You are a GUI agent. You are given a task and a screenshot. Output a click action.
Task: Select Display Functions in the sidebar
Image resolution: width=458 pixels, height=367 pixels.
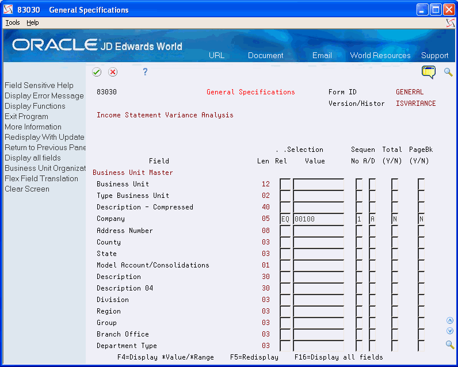[35, 106]
